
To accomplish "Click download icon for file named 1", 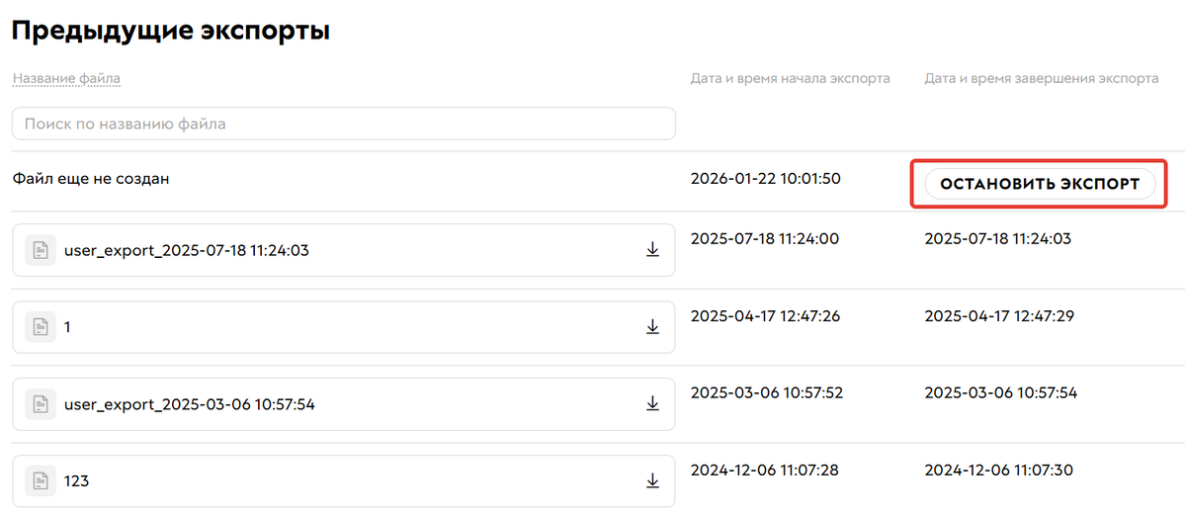I will (x=652, y=326).
